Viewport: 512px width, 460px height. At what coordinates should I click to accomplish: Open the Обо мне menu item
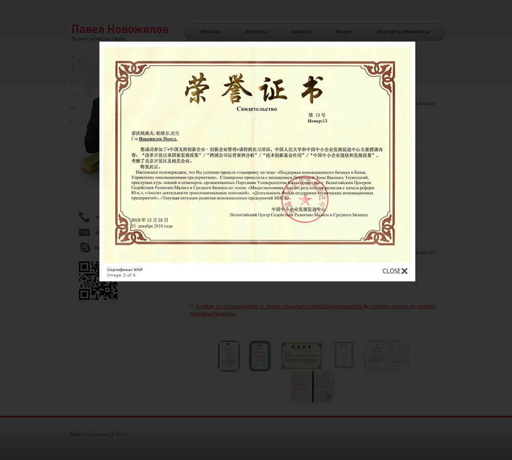210,32
